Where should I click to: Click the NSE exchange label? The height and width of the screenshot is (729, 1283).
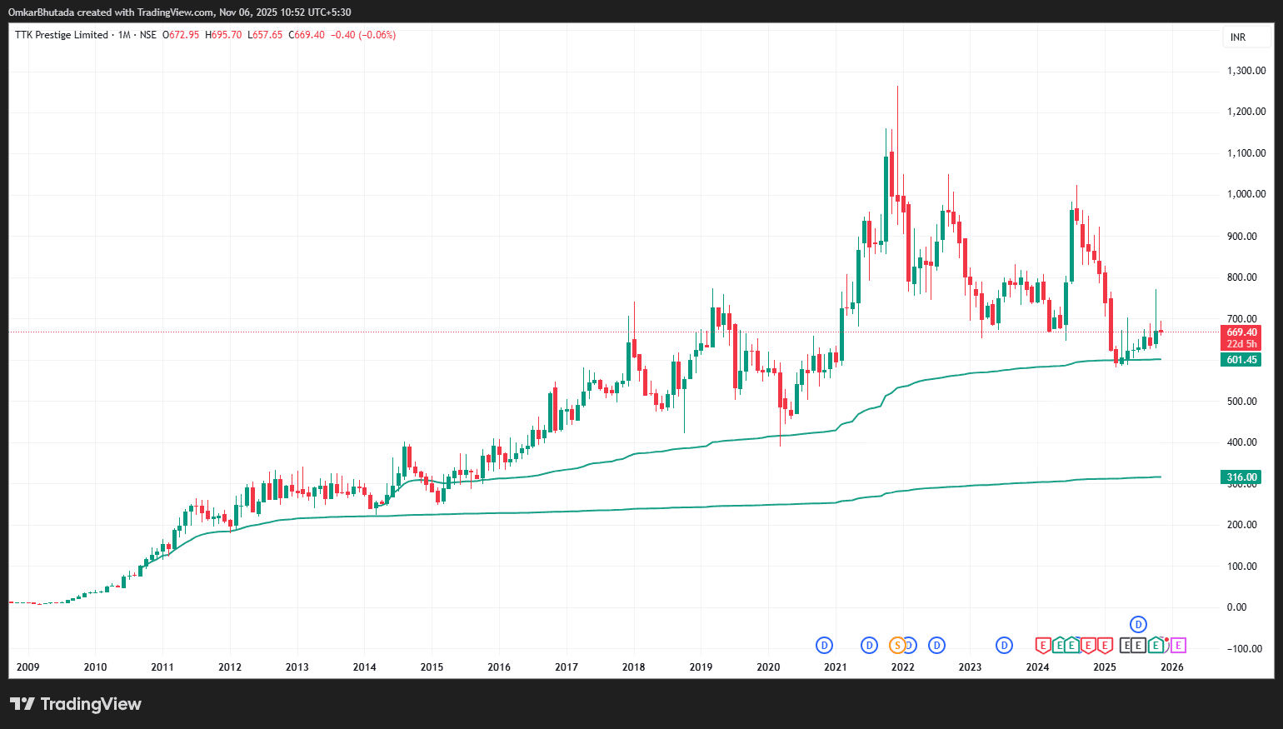pos(148,35)
